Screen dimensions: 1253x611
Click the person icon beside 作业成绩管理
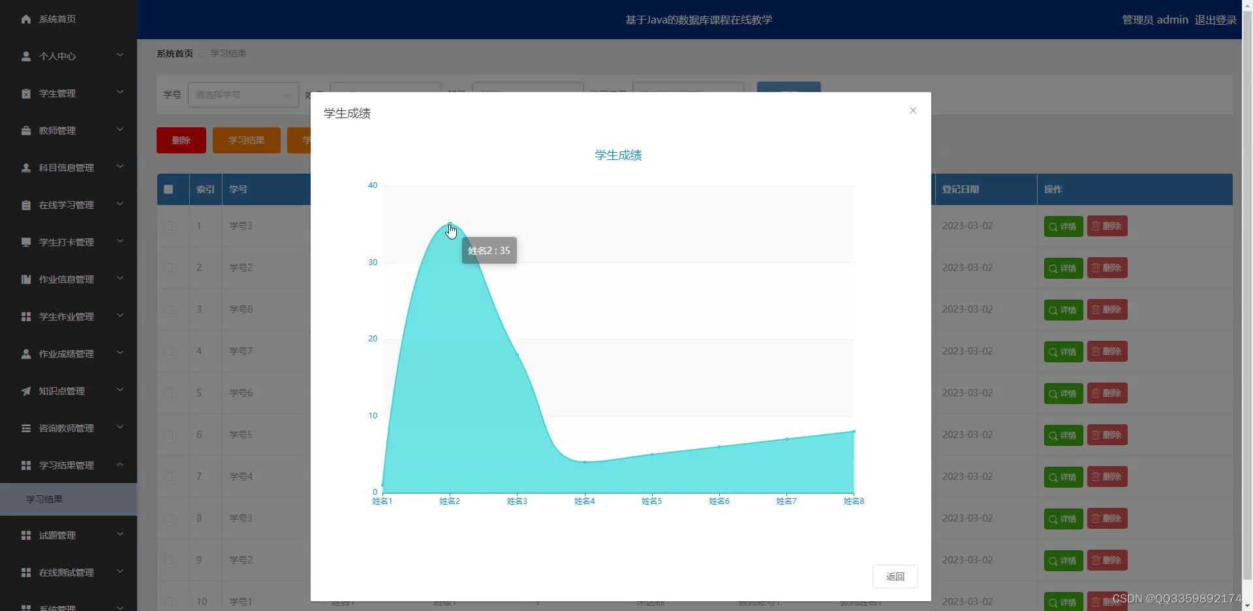[26, 354]
